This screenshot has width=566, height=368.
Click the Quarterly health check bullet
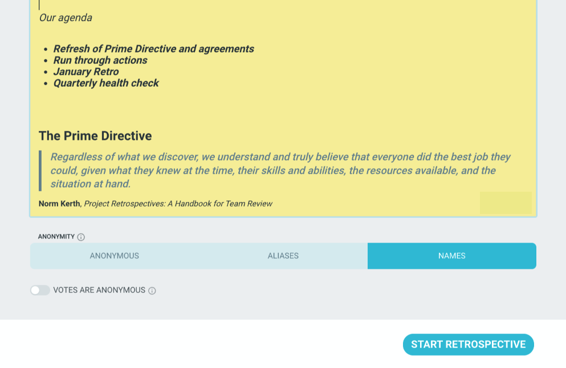[x=106, y=83]
